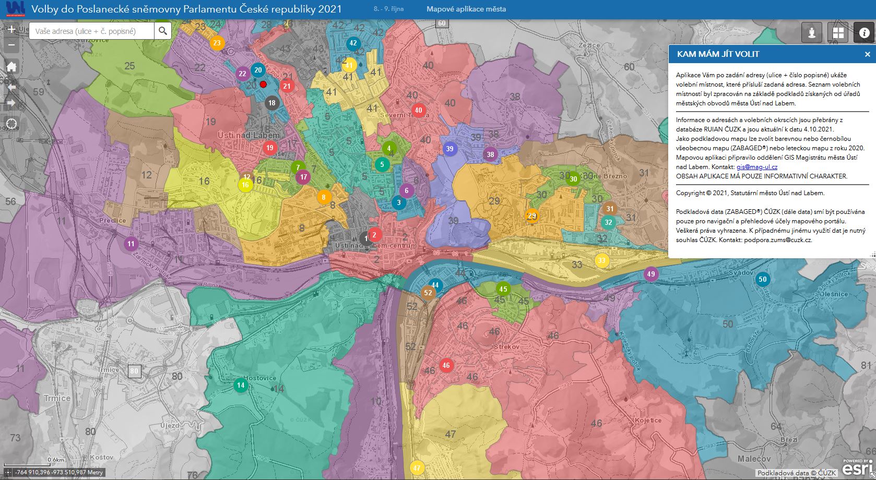The width and height of the screenshot is (876, 480).
Task: Click the my location target icon
Action: (x=11, y=125)
